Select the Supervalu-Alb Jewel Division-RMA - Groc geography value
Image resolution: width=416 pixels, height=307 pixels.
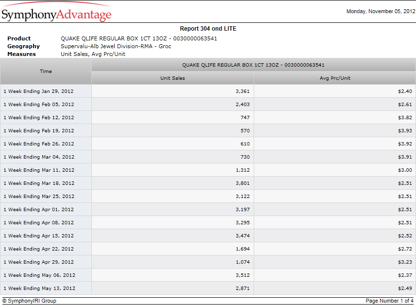116,46
